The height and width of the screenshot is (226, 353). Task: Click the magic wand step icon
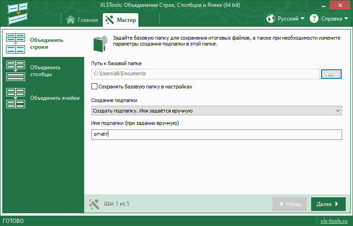[x=94, y=204]
